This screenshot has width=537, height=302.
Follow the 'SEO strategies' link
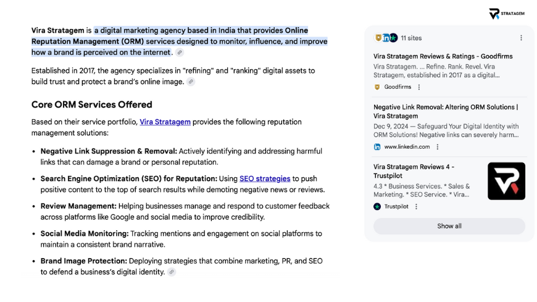pyautogui.click(x=265, y=178)
